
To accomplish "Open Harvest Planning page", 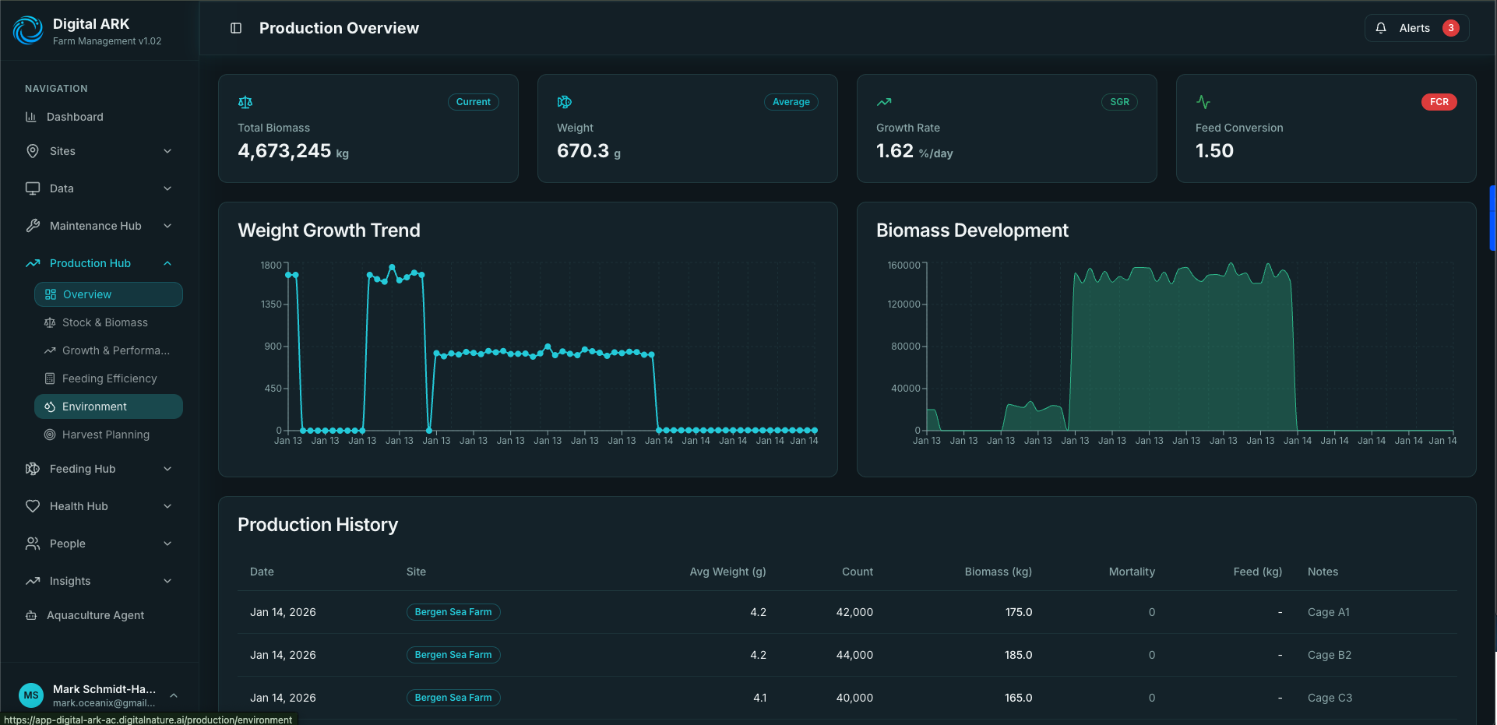I will pyautogui.click(x=108, y=435).
